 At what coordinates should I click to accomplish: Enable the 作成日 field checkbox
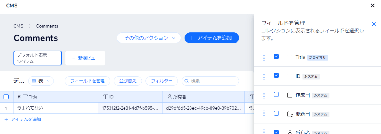point(276,94)
